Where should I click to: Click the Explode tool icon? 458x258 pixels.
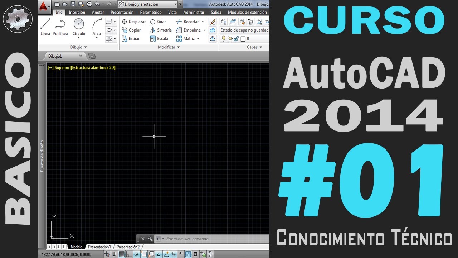coord(213,30)
